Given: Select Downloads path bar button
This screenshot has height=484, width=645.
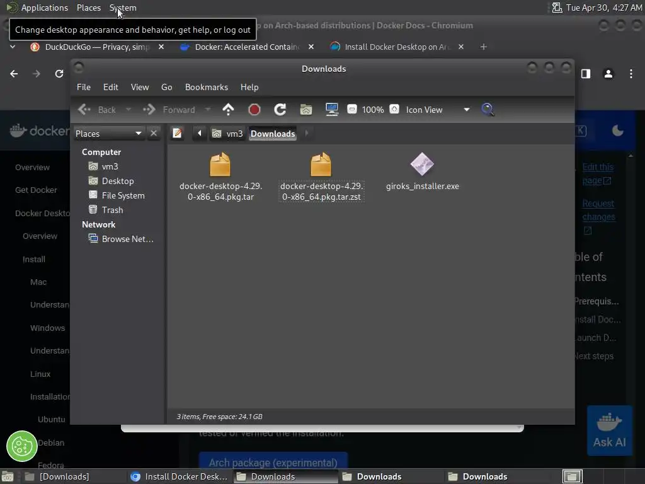Looking at the screenshot, I should [273, 134].
